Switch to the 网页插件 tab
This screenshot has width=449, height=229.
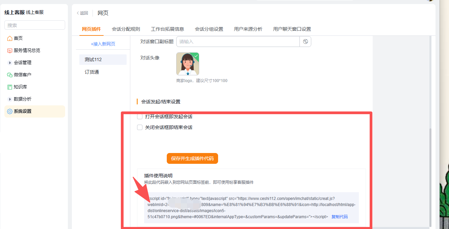(91, 29)
